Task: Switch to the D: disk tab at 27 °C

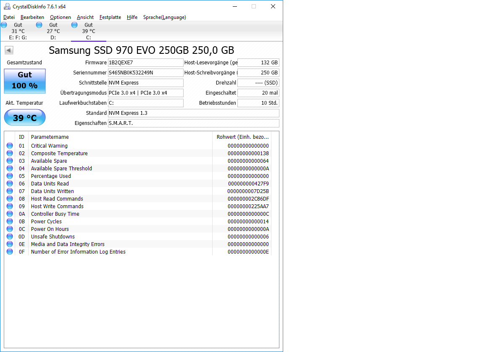Action: tap(53, 31)
